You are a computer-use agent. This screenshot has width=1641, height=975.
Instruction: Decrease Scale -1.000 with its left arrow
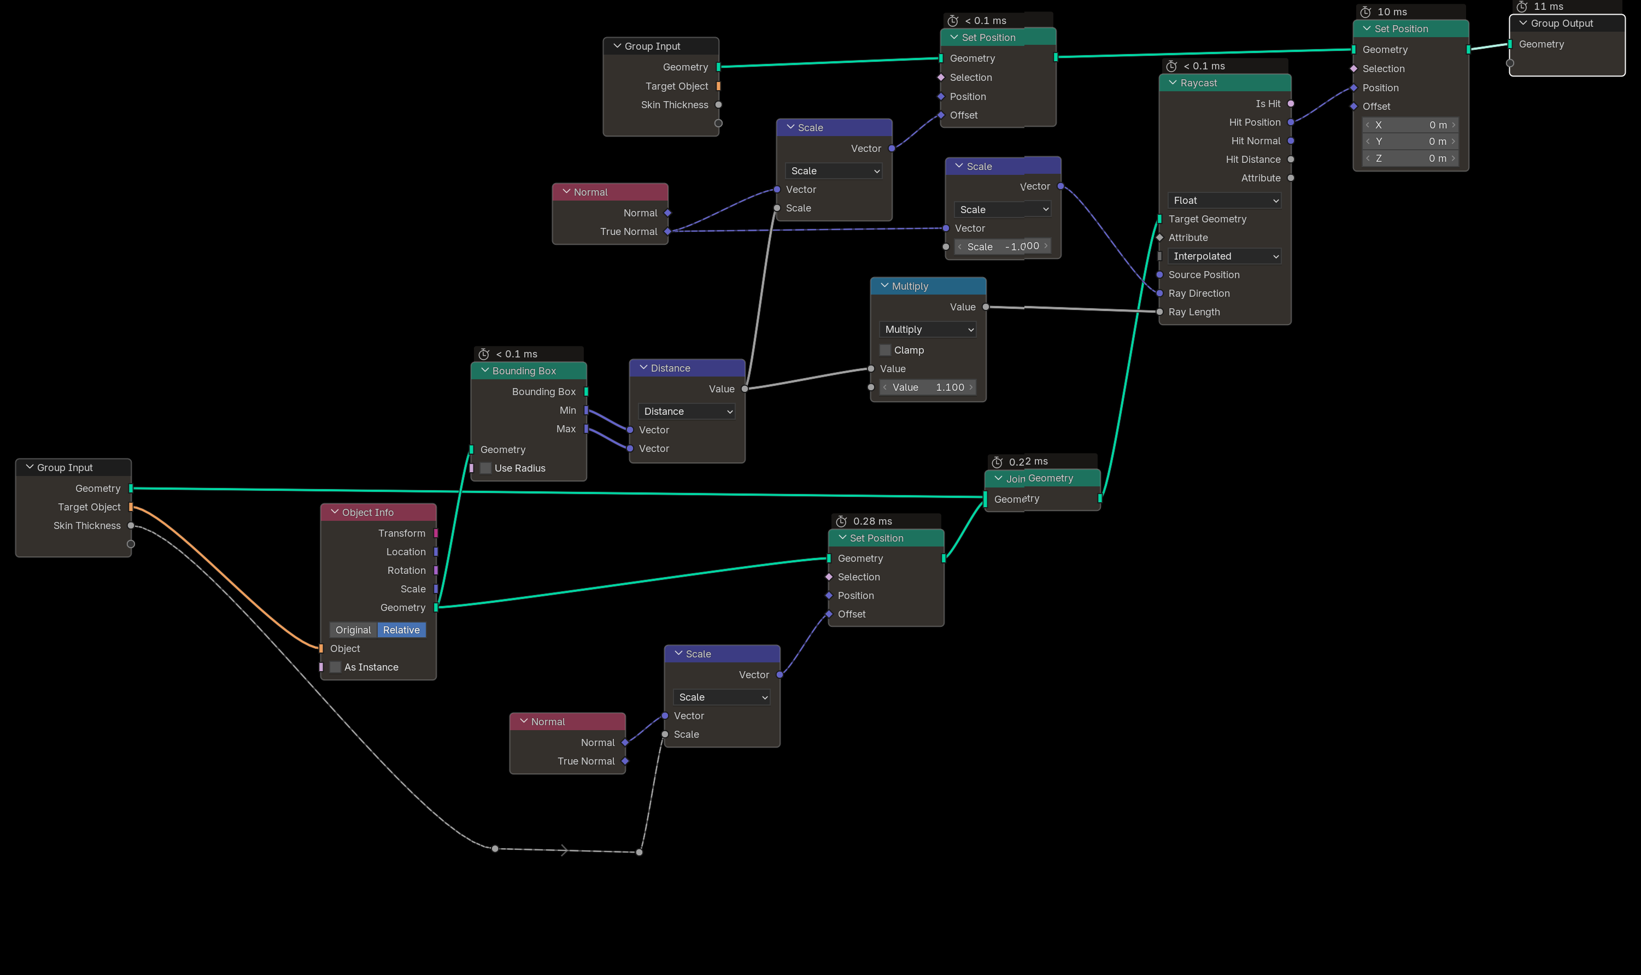tap(960, 246)
